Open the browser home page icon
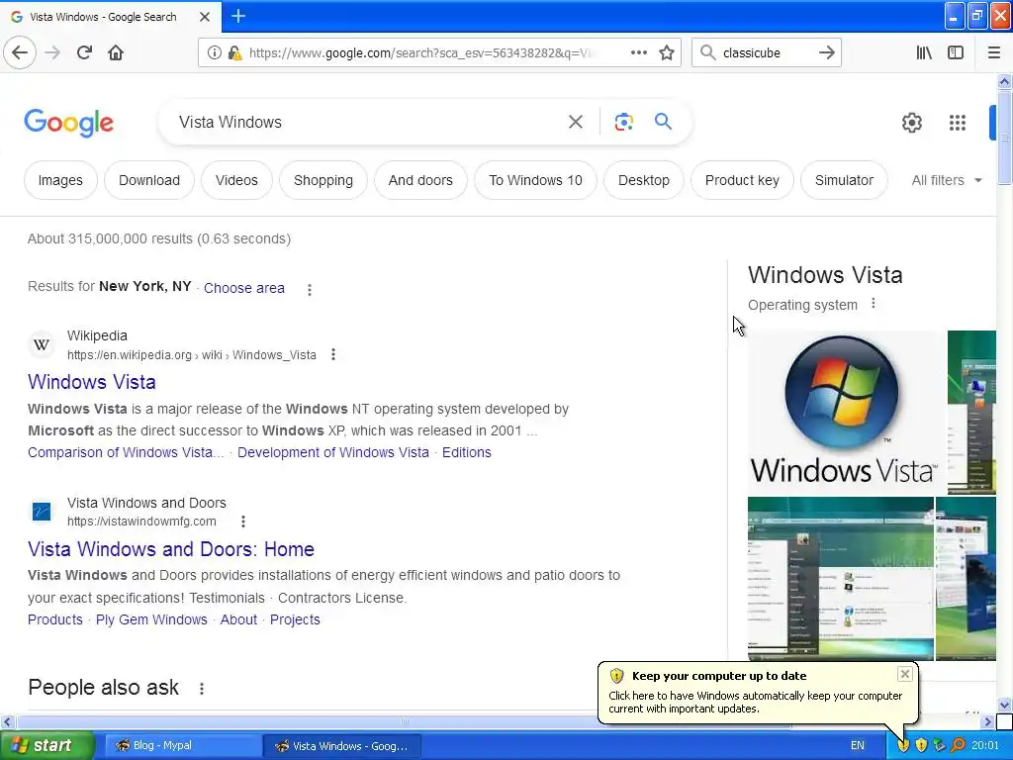This screenshot has height=760, width=1013. tap(116, 52)
